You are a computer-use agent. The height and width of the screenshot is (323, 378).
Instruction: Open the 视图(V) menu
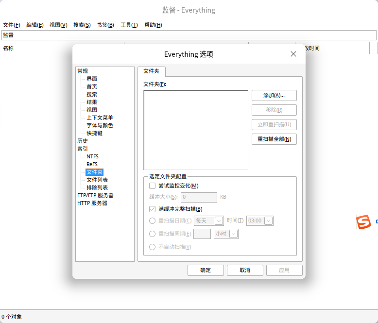coord(58,25)
